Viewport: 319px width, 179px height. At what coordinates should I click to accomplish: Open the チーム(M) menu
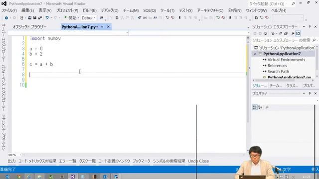coord(131,10)
